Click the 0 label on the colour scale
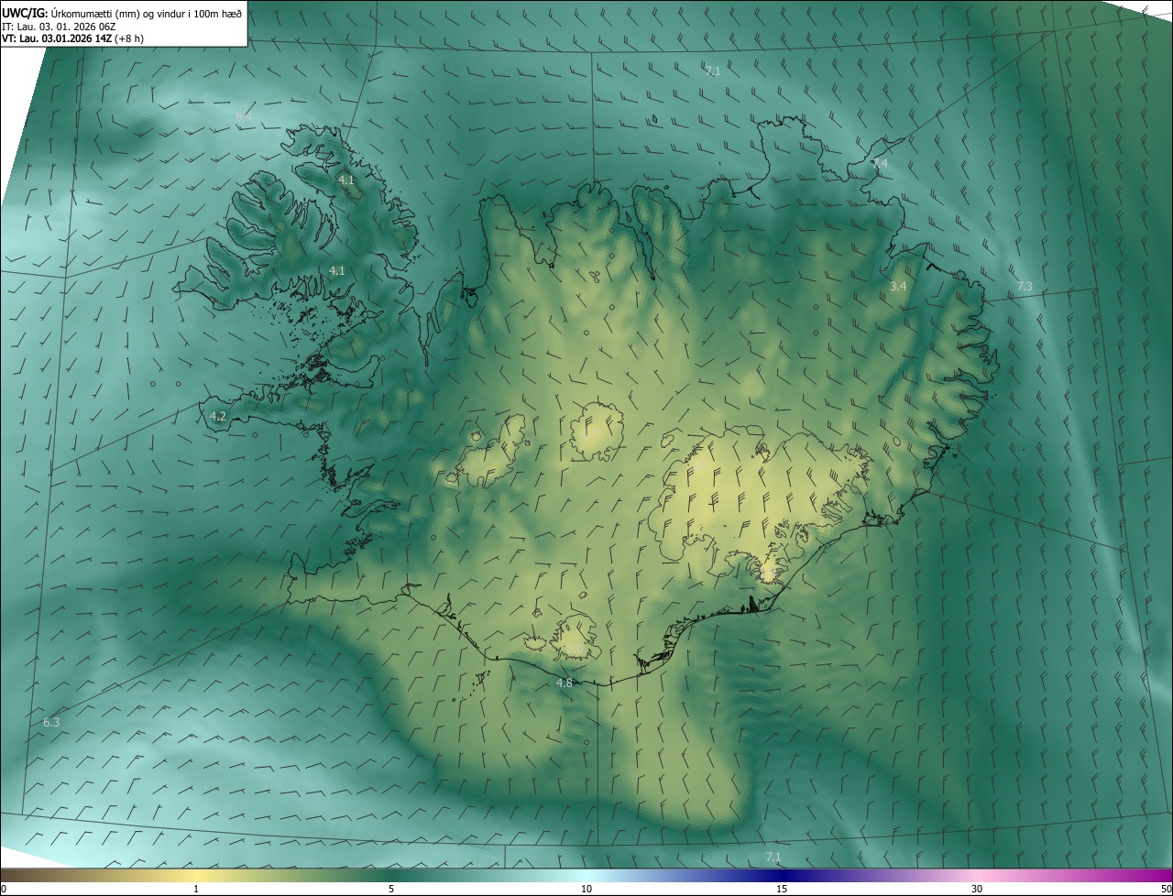The width and height of the screenshot is (1173, 896). click(x=4, y=889)
